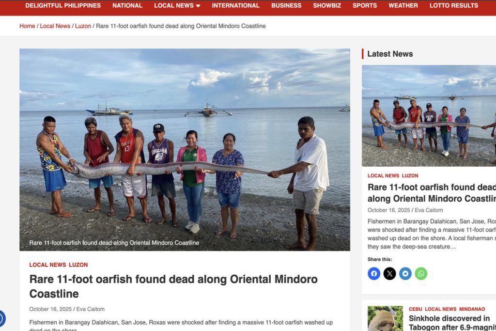Open the Tabogon sinkhole article thumbnail

point(385,318)
